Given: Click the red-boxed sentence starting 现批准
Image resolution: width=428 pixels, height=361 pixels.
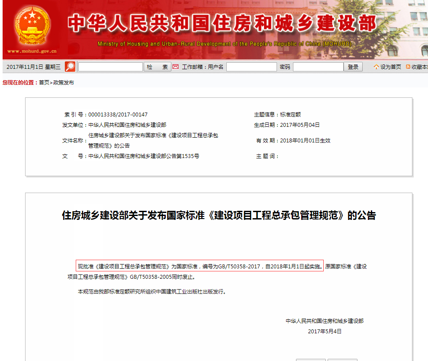Looking at the screenshot, I should tap(200, 266).
